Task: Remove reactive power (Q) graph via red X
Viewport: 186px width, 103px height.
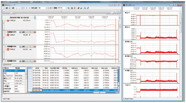Action: tap(35, 47)
